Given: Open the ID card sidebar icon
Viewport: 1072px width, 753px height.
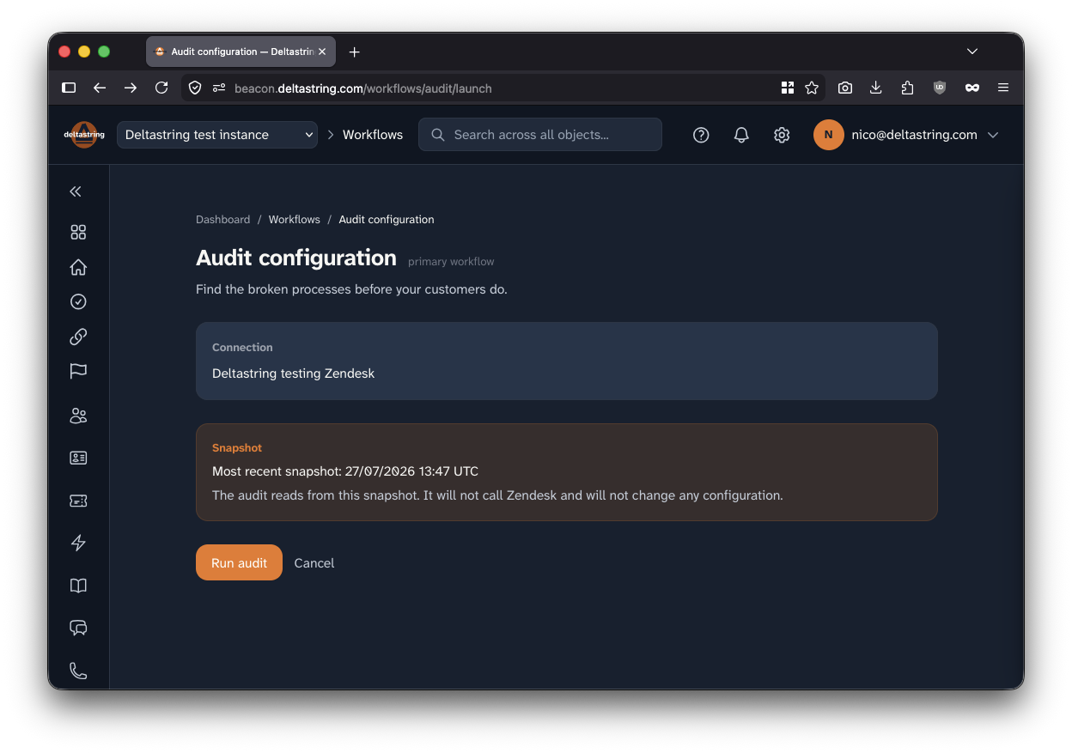Looking at the screenshot, I should [x=78, y=458].
